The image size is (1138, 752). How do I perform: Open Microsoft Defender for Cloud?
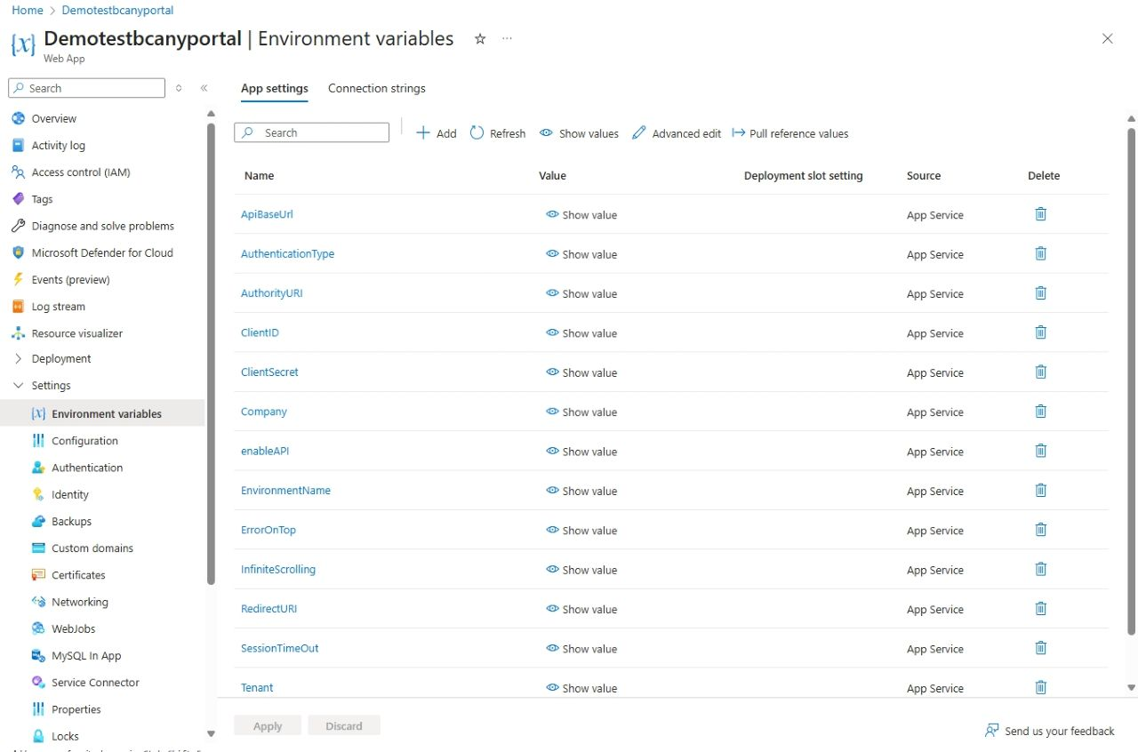[102, 252]
